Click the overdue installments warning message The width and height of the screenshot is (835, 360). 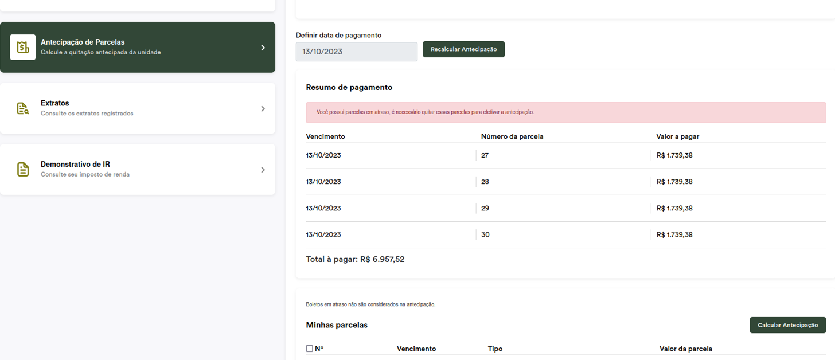[x=566, y=112]
